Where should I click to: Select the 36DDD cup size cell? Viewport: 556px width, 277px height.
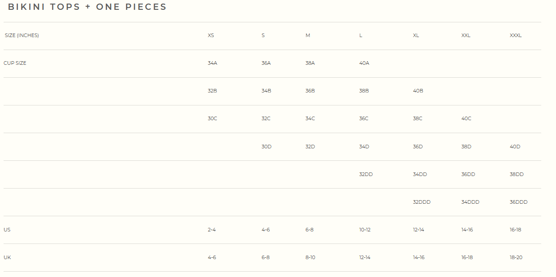[x=518, y=202]
